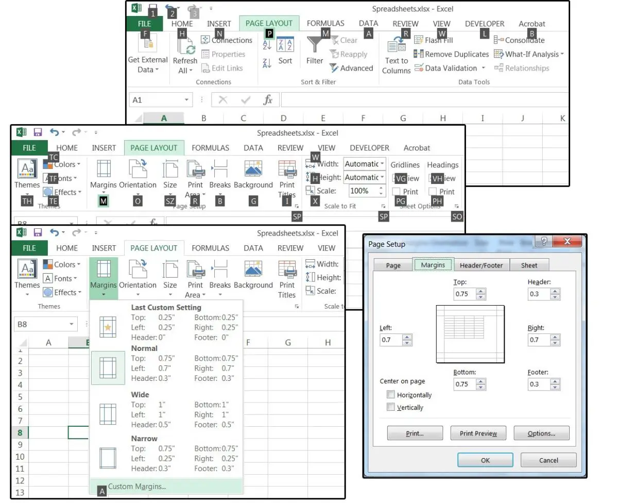
Task: Click Print Preview button
Action: (478, 433)
